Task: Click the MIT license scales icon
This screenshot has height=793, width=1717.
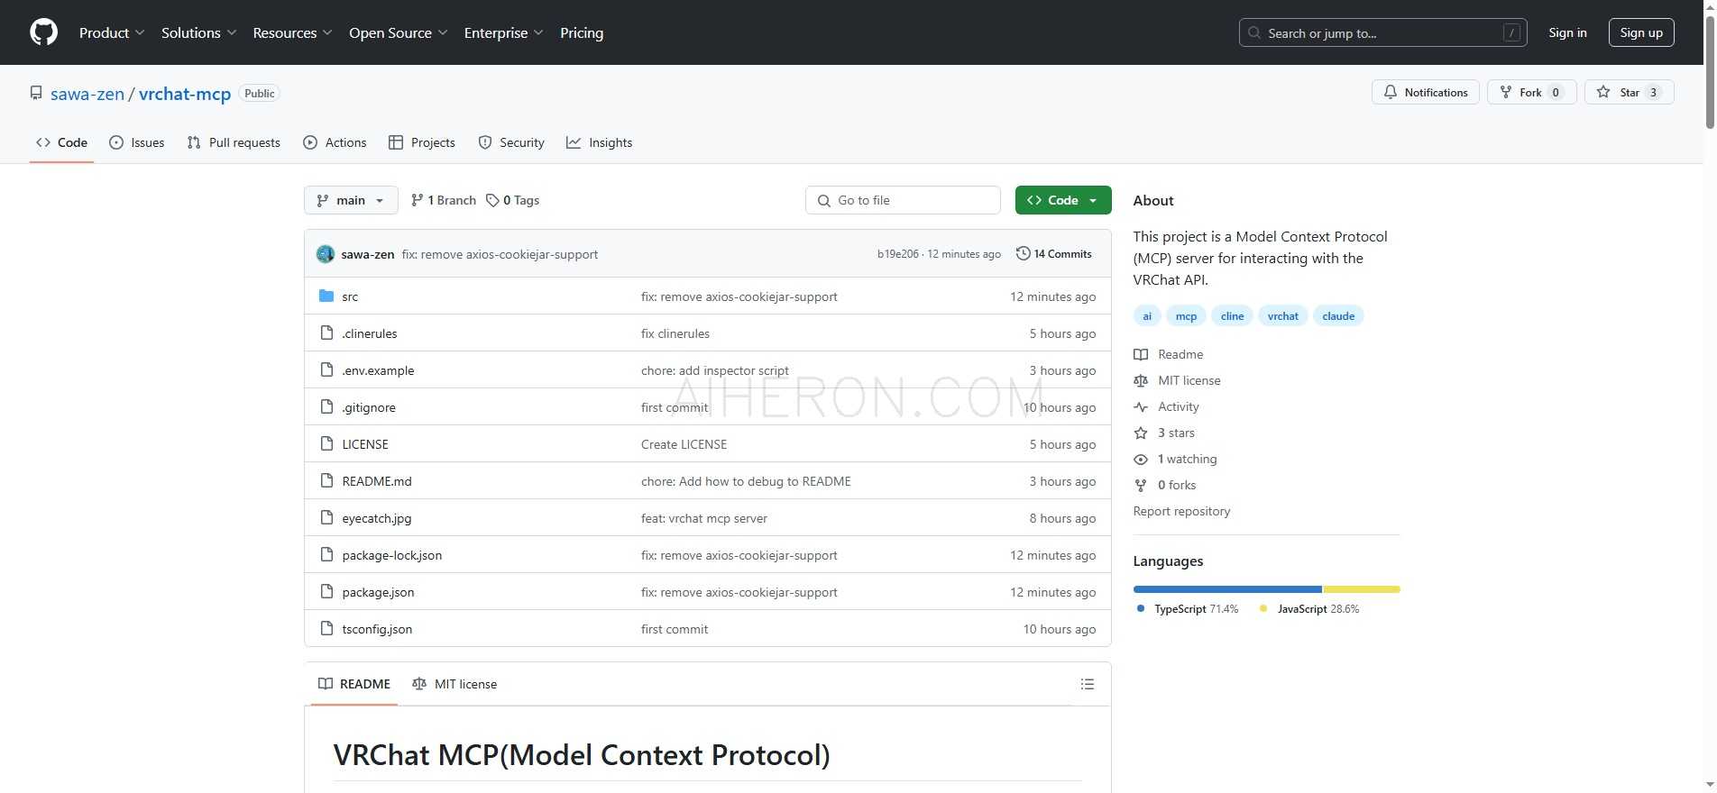Action: coord(1140,380)
